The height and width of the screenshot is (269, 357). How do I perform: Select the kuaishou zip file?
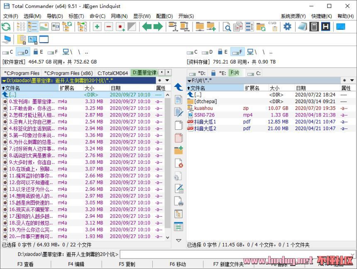pyautogui.click(x=271, y=108)
